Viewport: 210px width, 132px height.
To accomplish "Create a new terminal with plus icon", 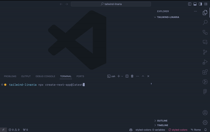I will click(x=119, y=76).
